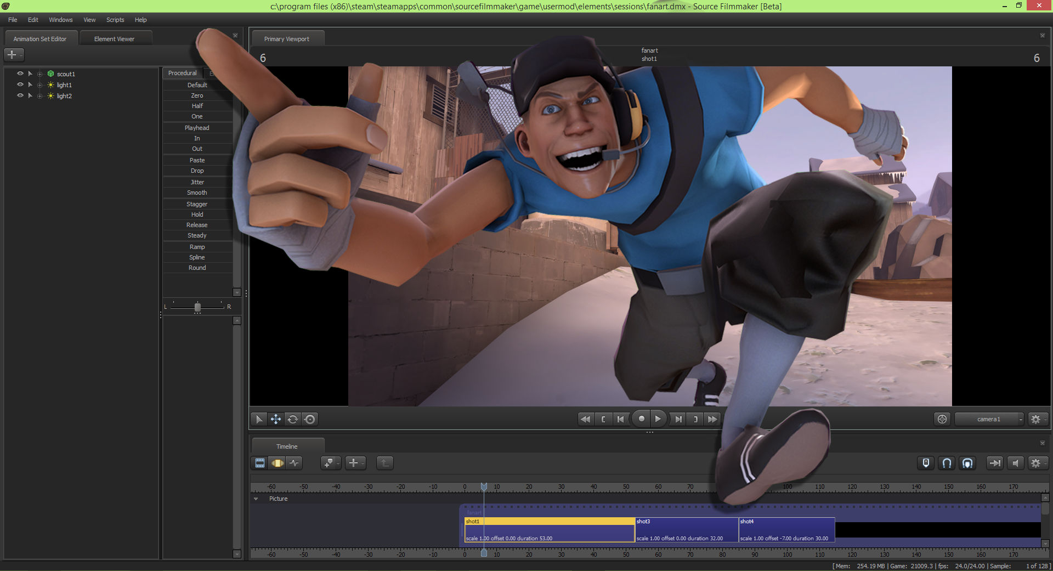
Task: Select the selection arrow manipulator tool
Action: 259,419
